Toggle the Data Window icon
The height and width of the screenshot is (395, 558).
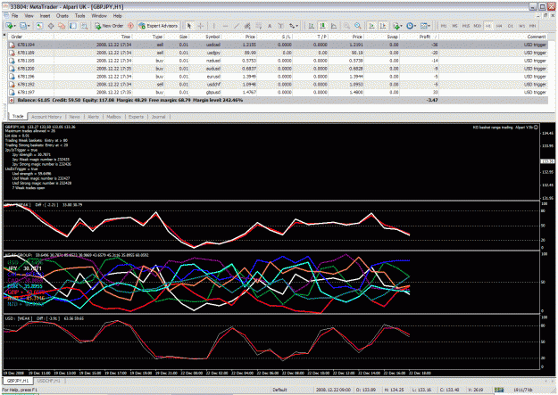click(51, 26)
